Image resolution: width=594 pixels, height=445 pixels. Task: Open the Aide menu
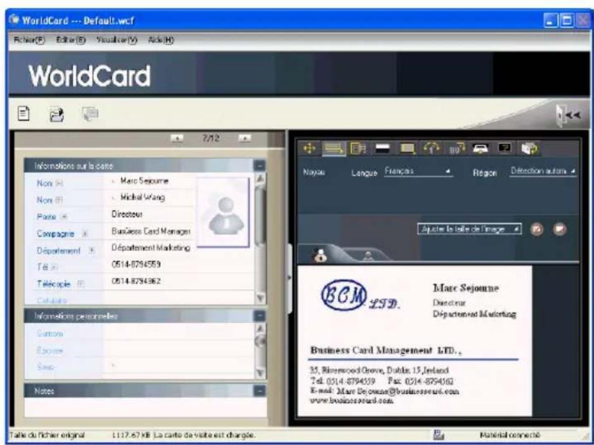click(161, 40)
